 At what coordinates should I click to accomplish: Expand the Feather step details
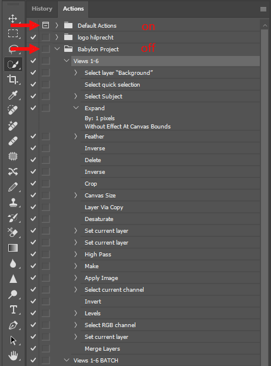(75, 136)
